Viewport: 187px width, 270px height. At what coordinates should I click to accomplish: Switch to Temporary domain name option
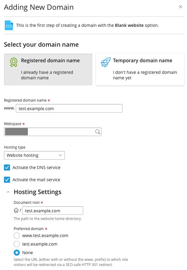(x=140, y=70)
